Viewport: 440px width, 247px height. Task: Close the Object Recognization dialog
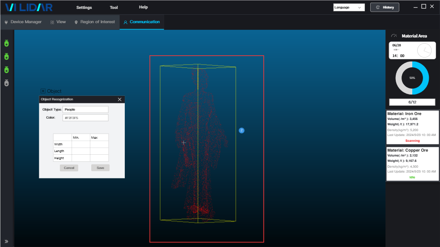click(119, 99)
